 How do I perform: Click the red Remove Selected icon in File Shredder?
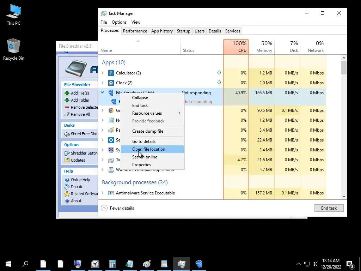(x=67, y=107)
